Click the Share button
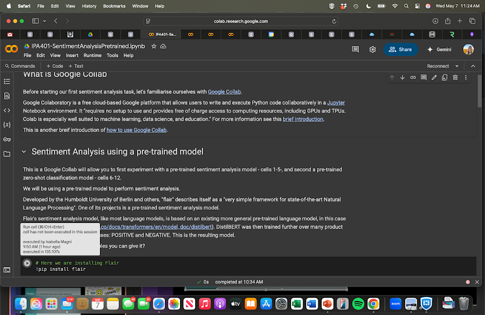Image resolution: width=485 pixels, height=315 pixels. point(401,50)
